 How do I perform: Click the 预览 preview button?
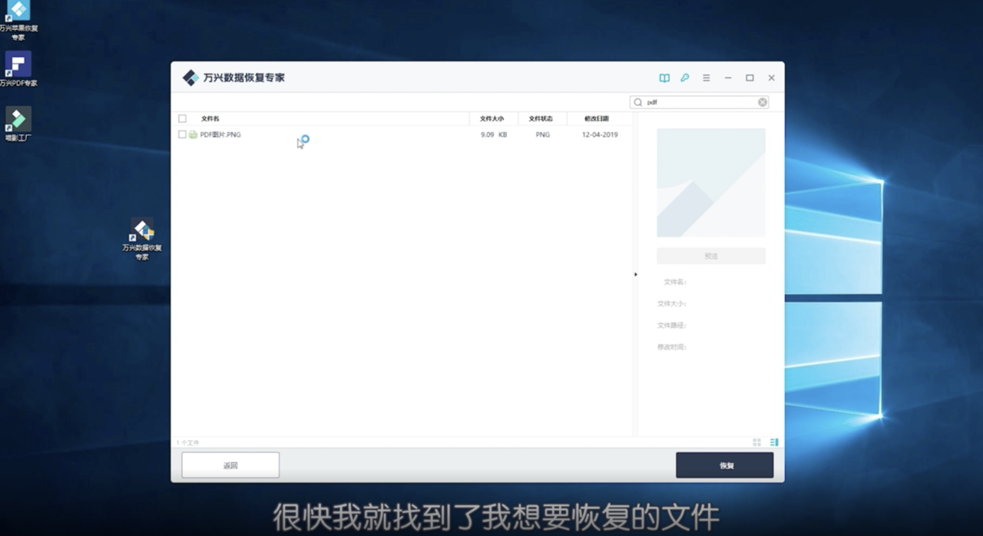[x=711, y=256]
